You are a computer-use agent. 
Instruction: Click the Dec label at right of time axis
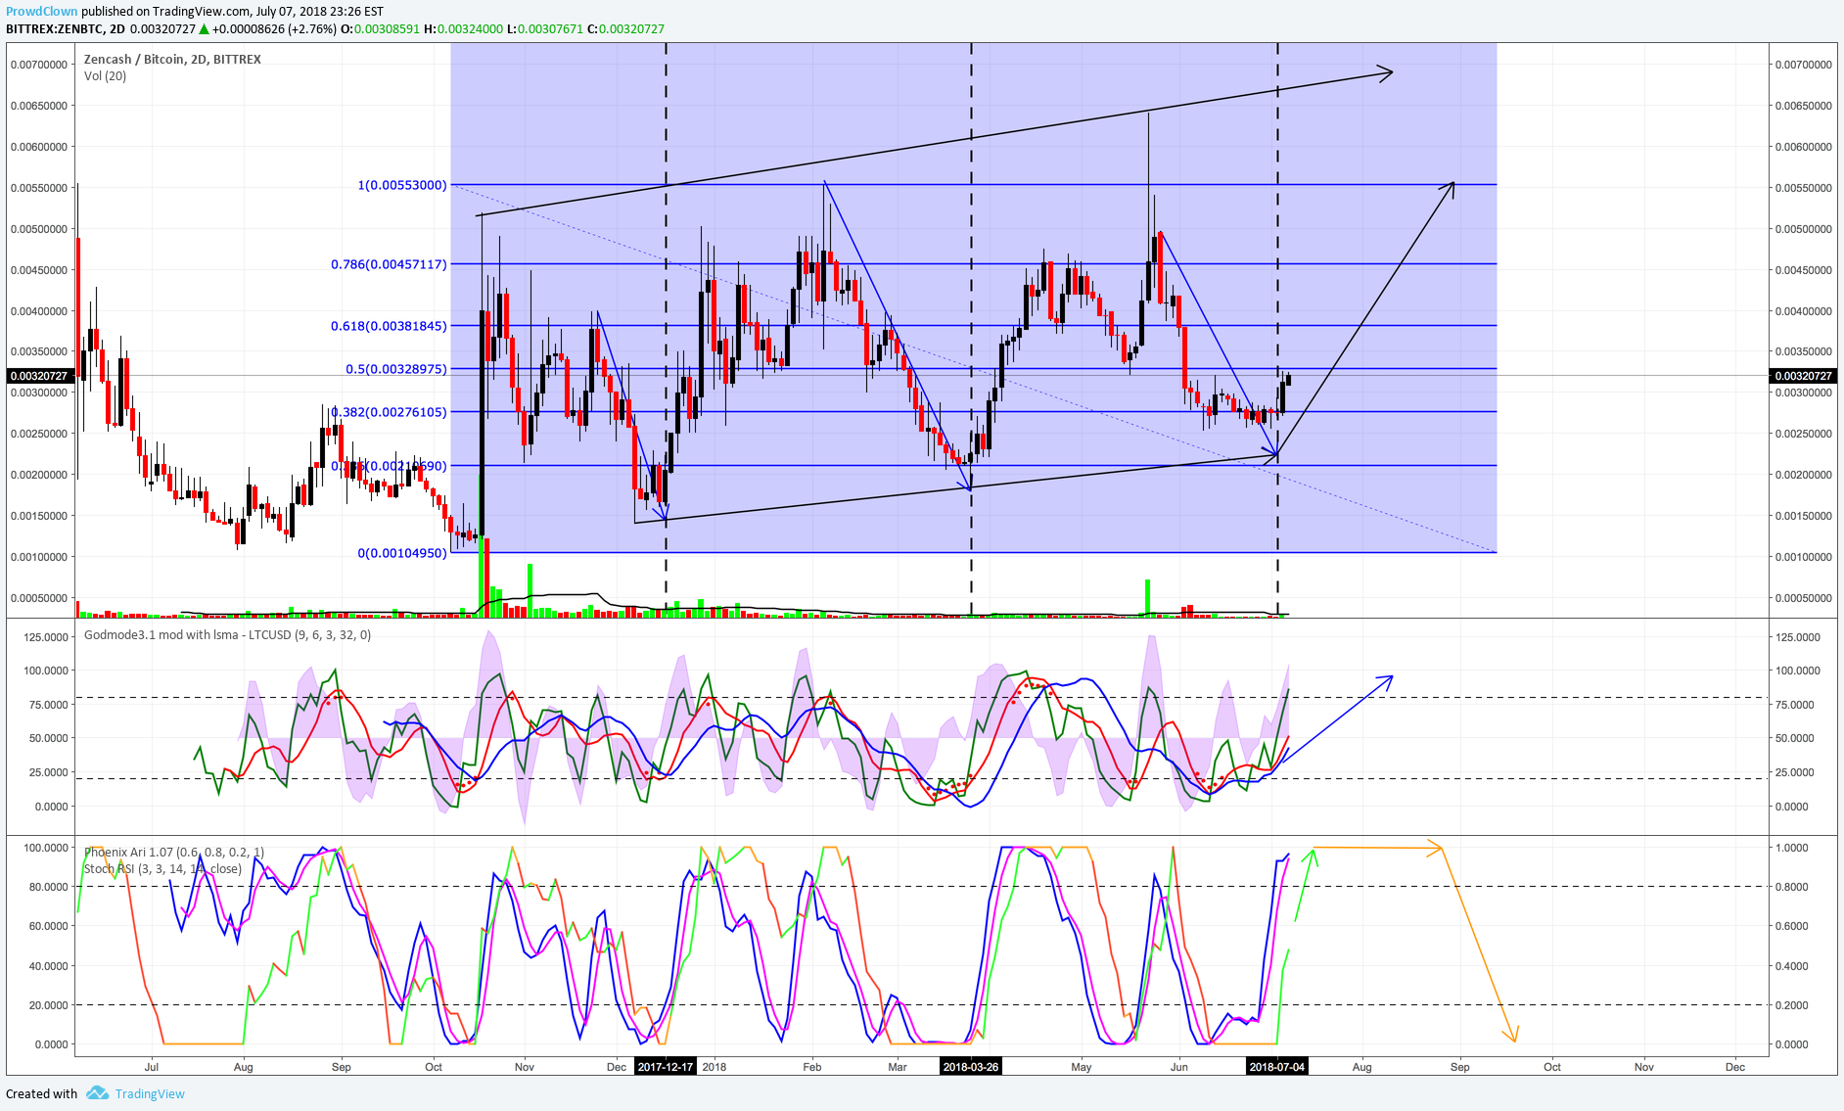[x=1735, y=1067]
